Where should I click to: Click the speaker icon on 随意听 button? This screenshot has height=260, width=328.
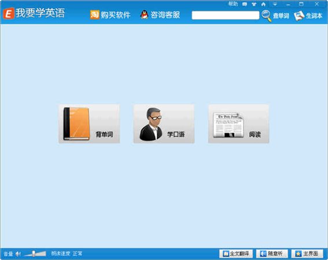click(x=263, y=254)
